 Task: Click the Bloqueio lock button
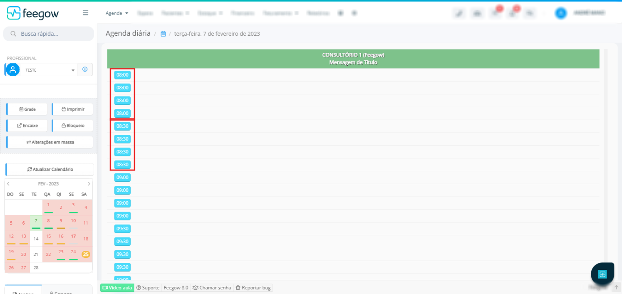coord(72,125)
